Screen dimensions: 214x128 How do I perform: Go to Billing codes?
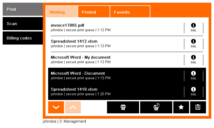click(x=22, y=38)
